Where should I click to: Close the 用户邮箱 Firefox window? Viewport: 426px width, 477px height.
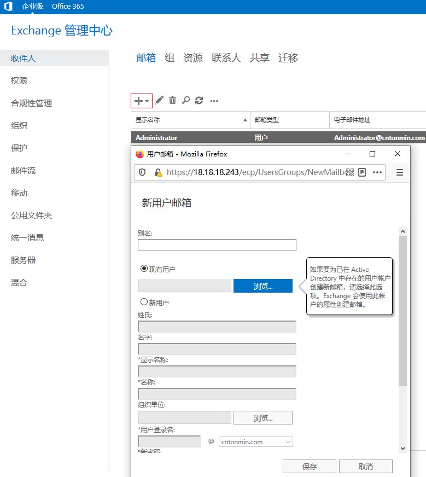pyautogui.click(x=398, y=154)
